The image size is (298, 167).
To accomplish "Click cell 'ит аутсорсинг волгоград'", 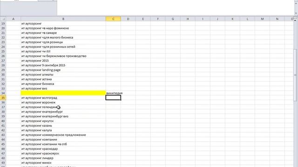I will (63, 98).
